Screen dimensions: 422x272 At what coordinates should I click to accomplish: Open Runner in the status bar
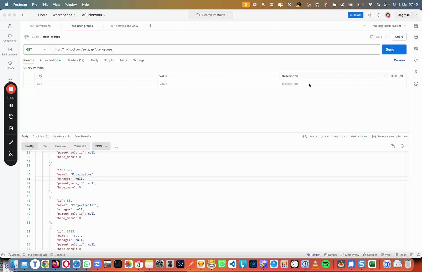coord(331,255)
